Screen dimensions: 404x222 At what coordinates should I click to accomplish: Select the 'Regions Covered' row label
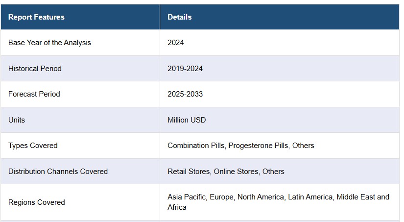tap(36, 202)
